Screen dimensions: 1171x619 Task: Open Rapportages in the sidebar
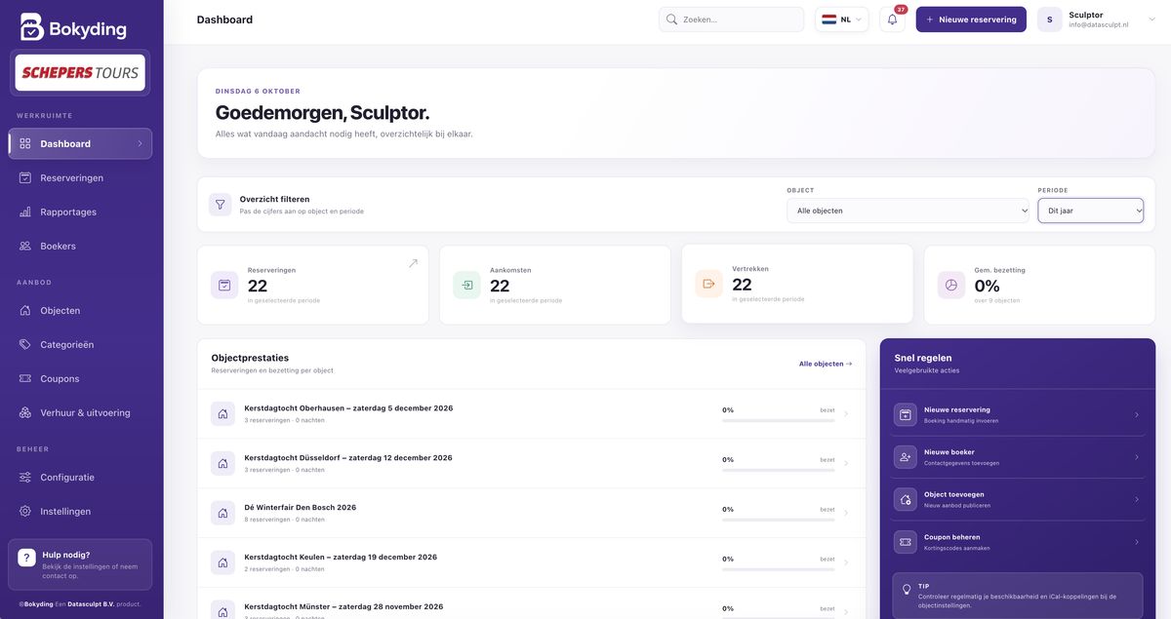[x=80, y=212]
